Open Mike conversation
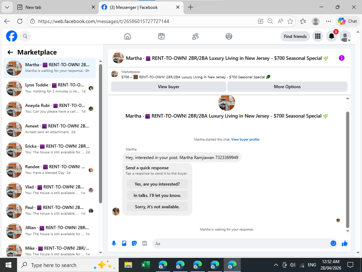This screenshot has height=272, width=362. 49,250
